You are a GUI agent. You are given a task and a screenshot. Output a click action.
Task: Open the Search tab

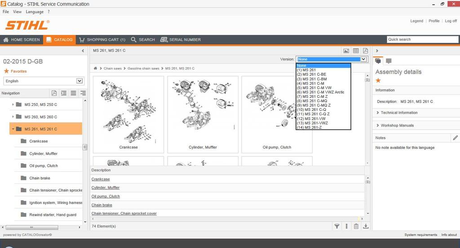(143, 39)
